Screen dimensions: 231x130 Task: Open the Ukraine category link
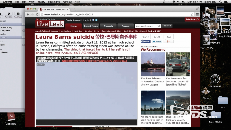(x=88, y=31)
